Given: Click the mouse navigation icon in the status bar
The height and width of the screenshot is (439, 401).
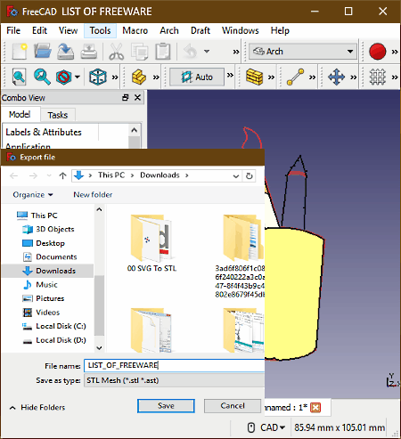Looking at the screenshot, I should tap(251, 427).
